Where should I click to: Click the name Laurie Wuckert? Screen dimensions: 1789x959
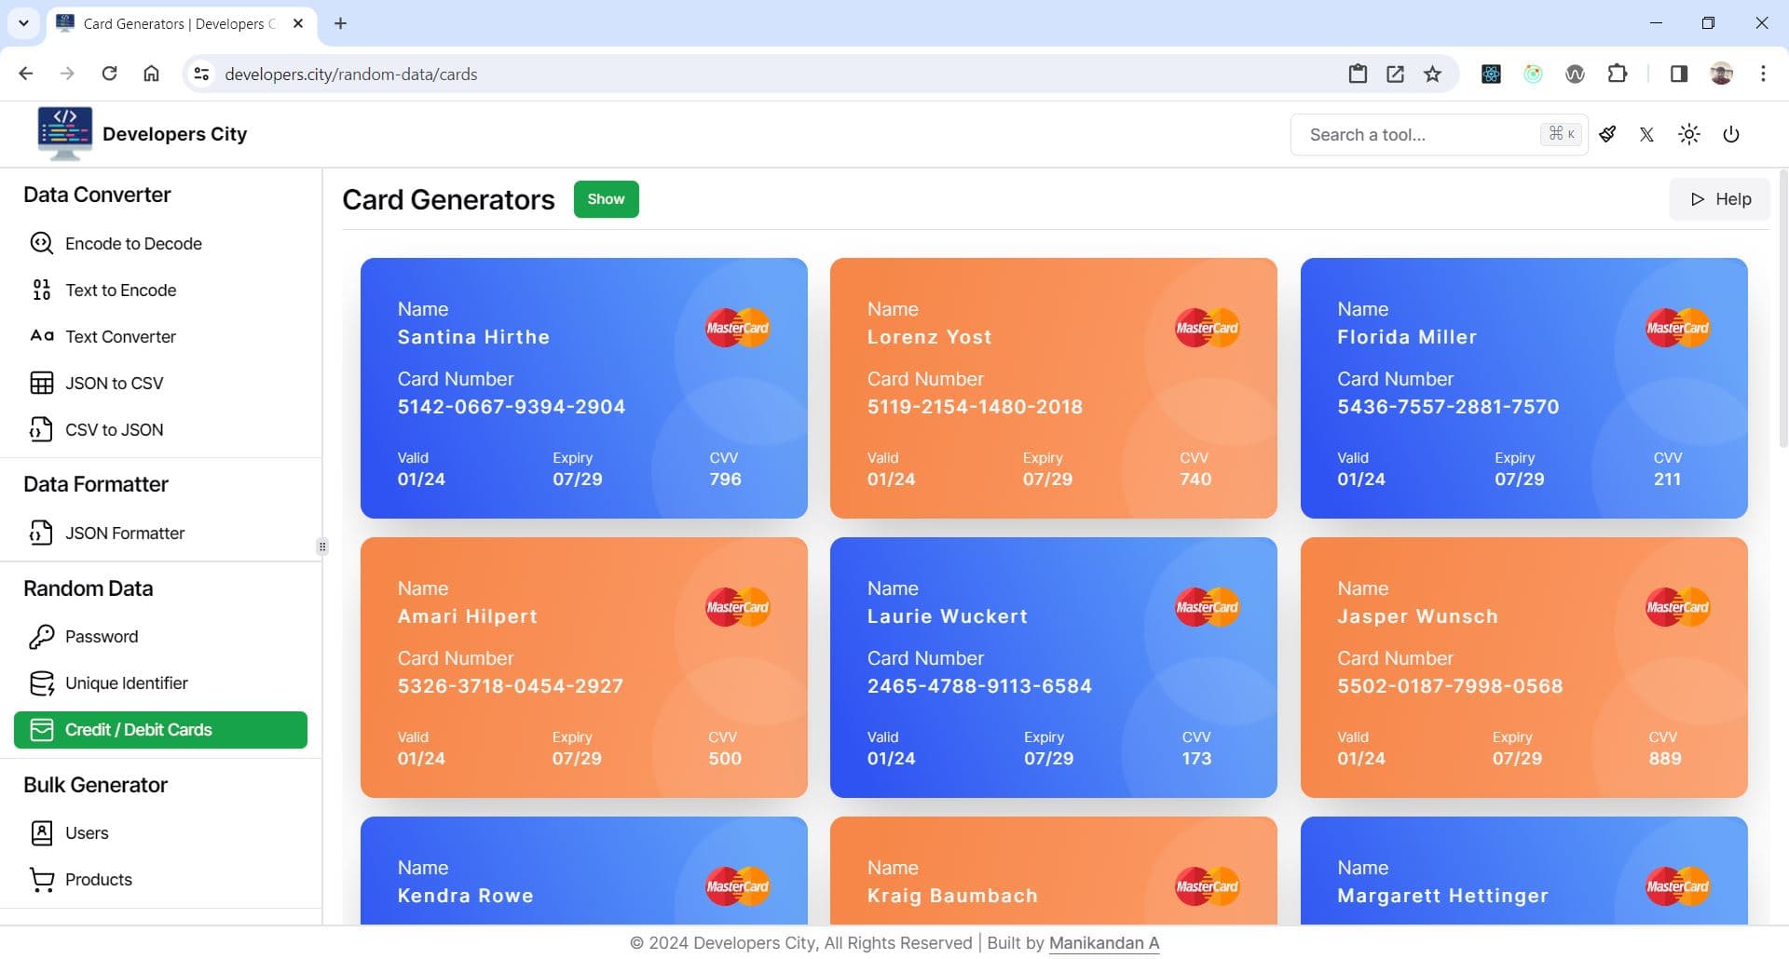948,616
